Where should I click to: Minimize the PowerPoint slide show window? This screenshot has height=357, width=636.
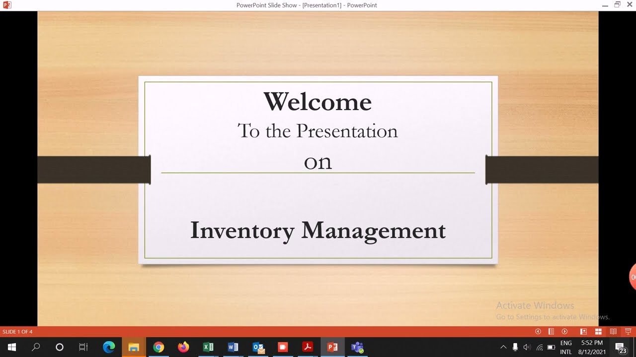pos(605,5)
